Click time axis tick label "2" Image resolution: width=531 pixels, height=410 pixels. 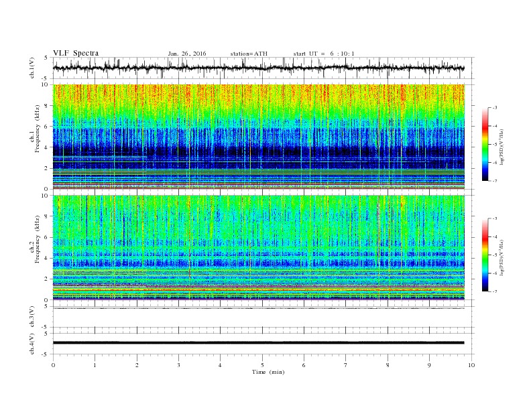[137, 365]
